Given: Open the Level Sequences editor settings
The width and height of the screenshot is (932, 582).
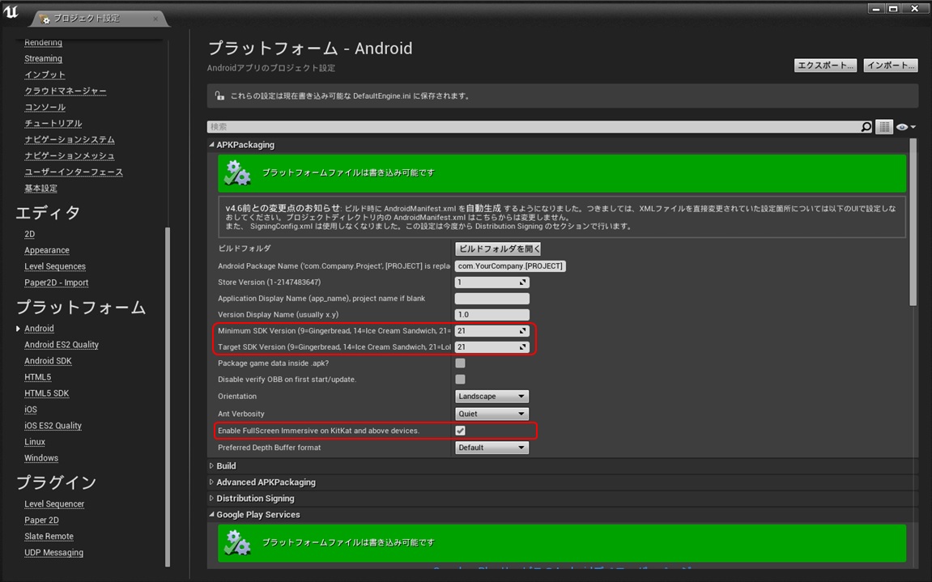Looking at the screenshot, I should pyautogui.click(x=55, y=266).
